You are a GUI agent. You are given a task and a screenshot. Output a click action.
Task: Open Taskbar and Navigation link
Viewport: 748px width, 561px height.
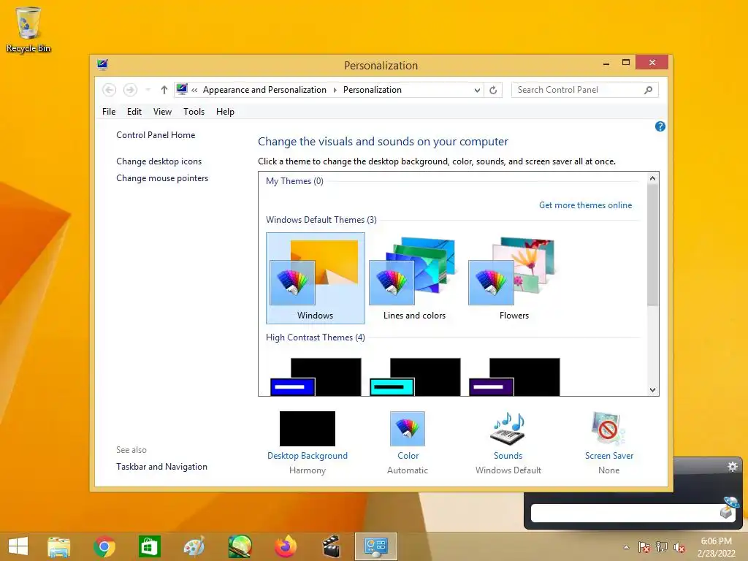point(161,467)
